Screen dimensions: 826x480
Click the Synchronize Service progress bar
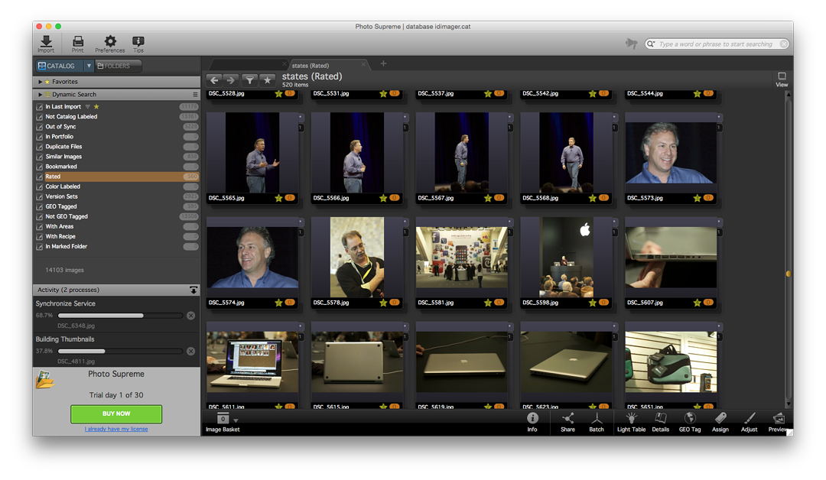click(120, 316)
